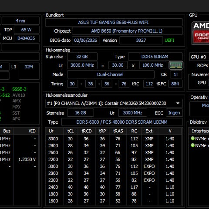Open the GPU #0 selector
209x209 pixels.
(x=199, y=57)
